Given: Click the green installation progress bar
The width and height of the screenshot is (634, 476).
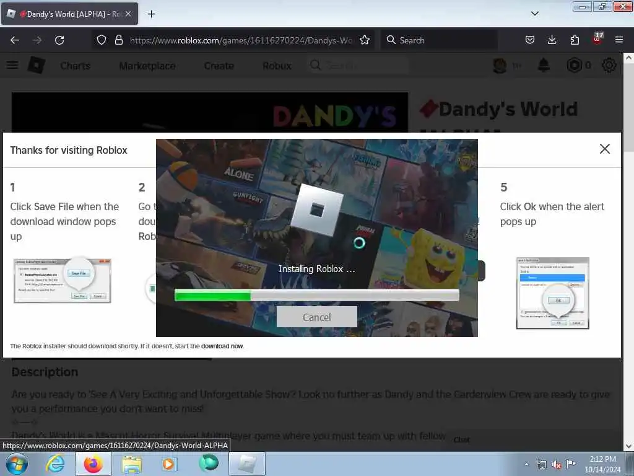Looking at the screenshot, I should click(316, 296).
